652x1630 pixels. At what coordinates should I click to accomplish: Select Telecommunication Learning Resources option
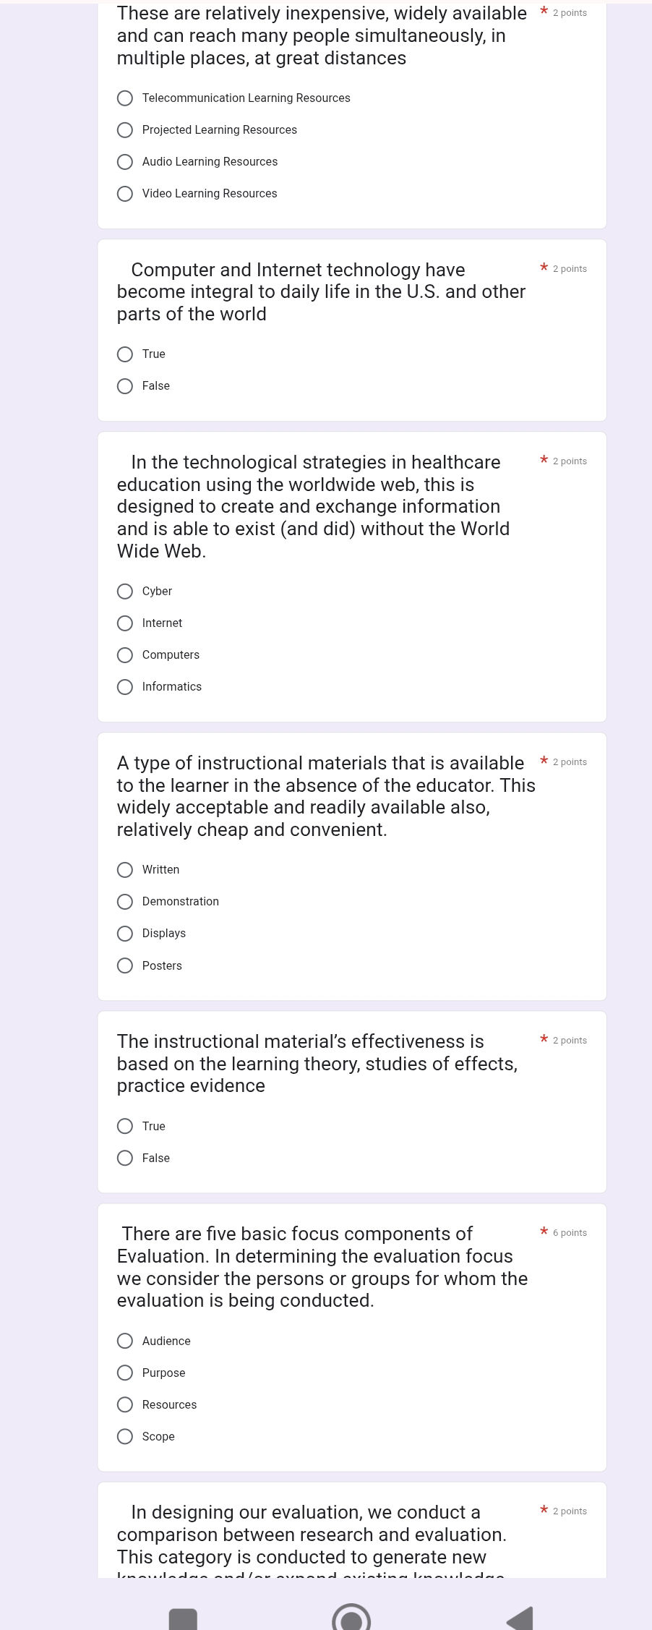pos(125,98)
